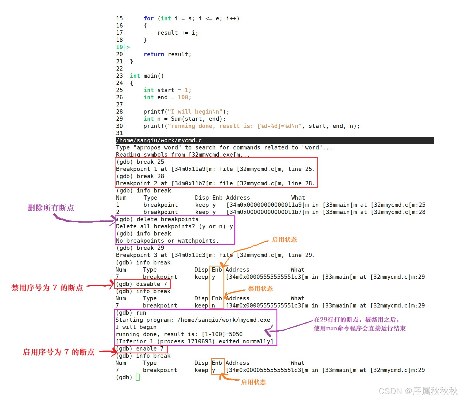Click the command (gdb) break 29
This screenshot has width=459, height=399.
point(140,248)
